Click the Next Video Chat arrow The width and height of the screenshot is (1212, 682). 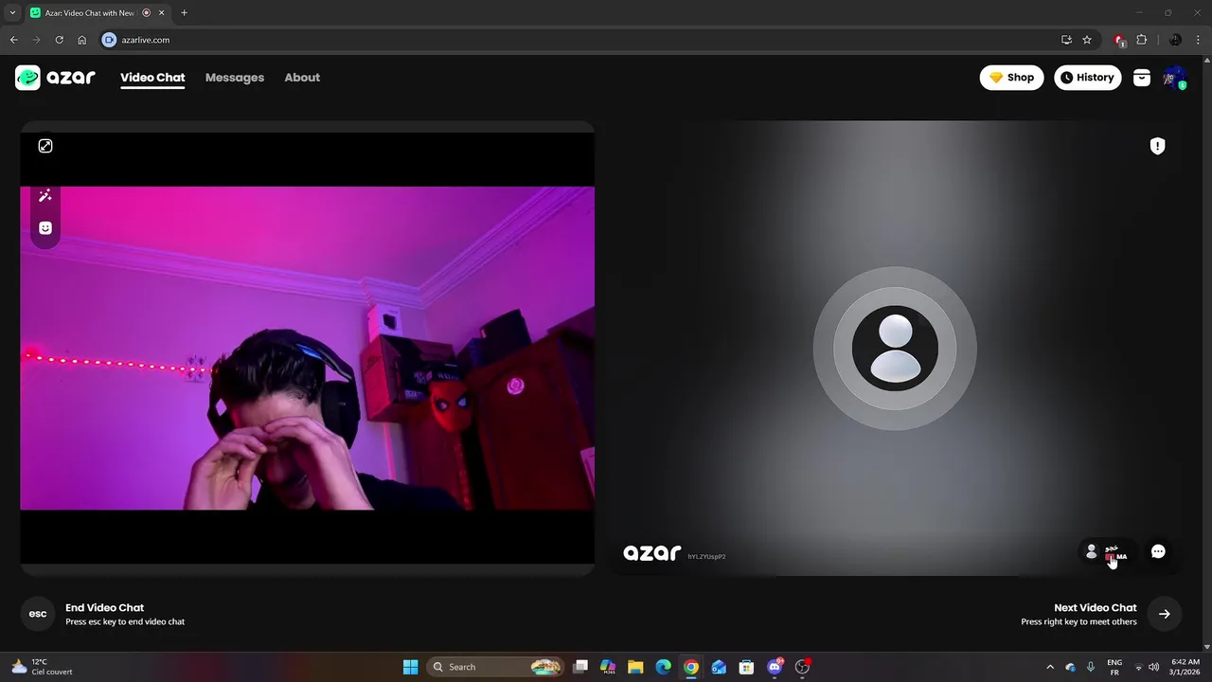tap(1165, 614)
